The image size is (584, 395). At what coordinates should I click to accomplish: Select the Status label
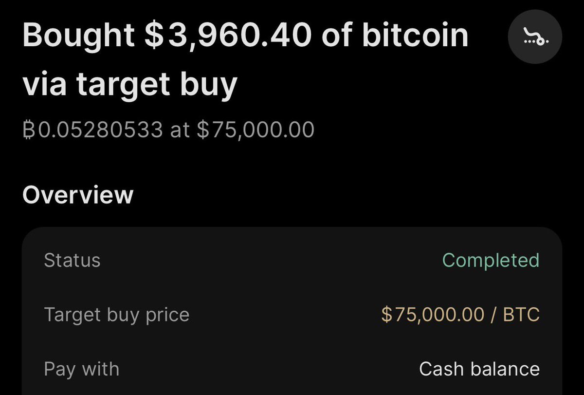click(x=72, y=260)
